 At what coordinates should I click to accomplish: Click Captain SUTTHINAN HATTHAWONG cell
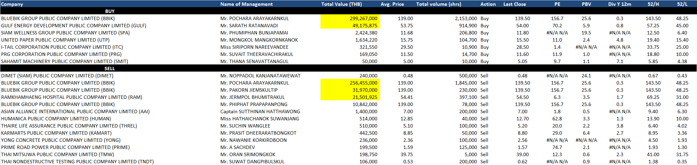[260, 111]
